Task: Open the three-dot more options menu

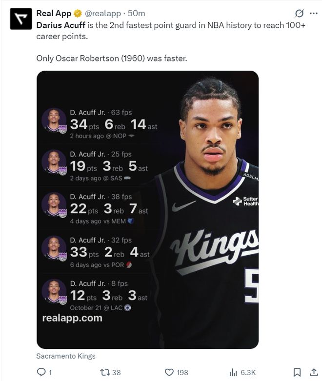Action: (314, 13)
